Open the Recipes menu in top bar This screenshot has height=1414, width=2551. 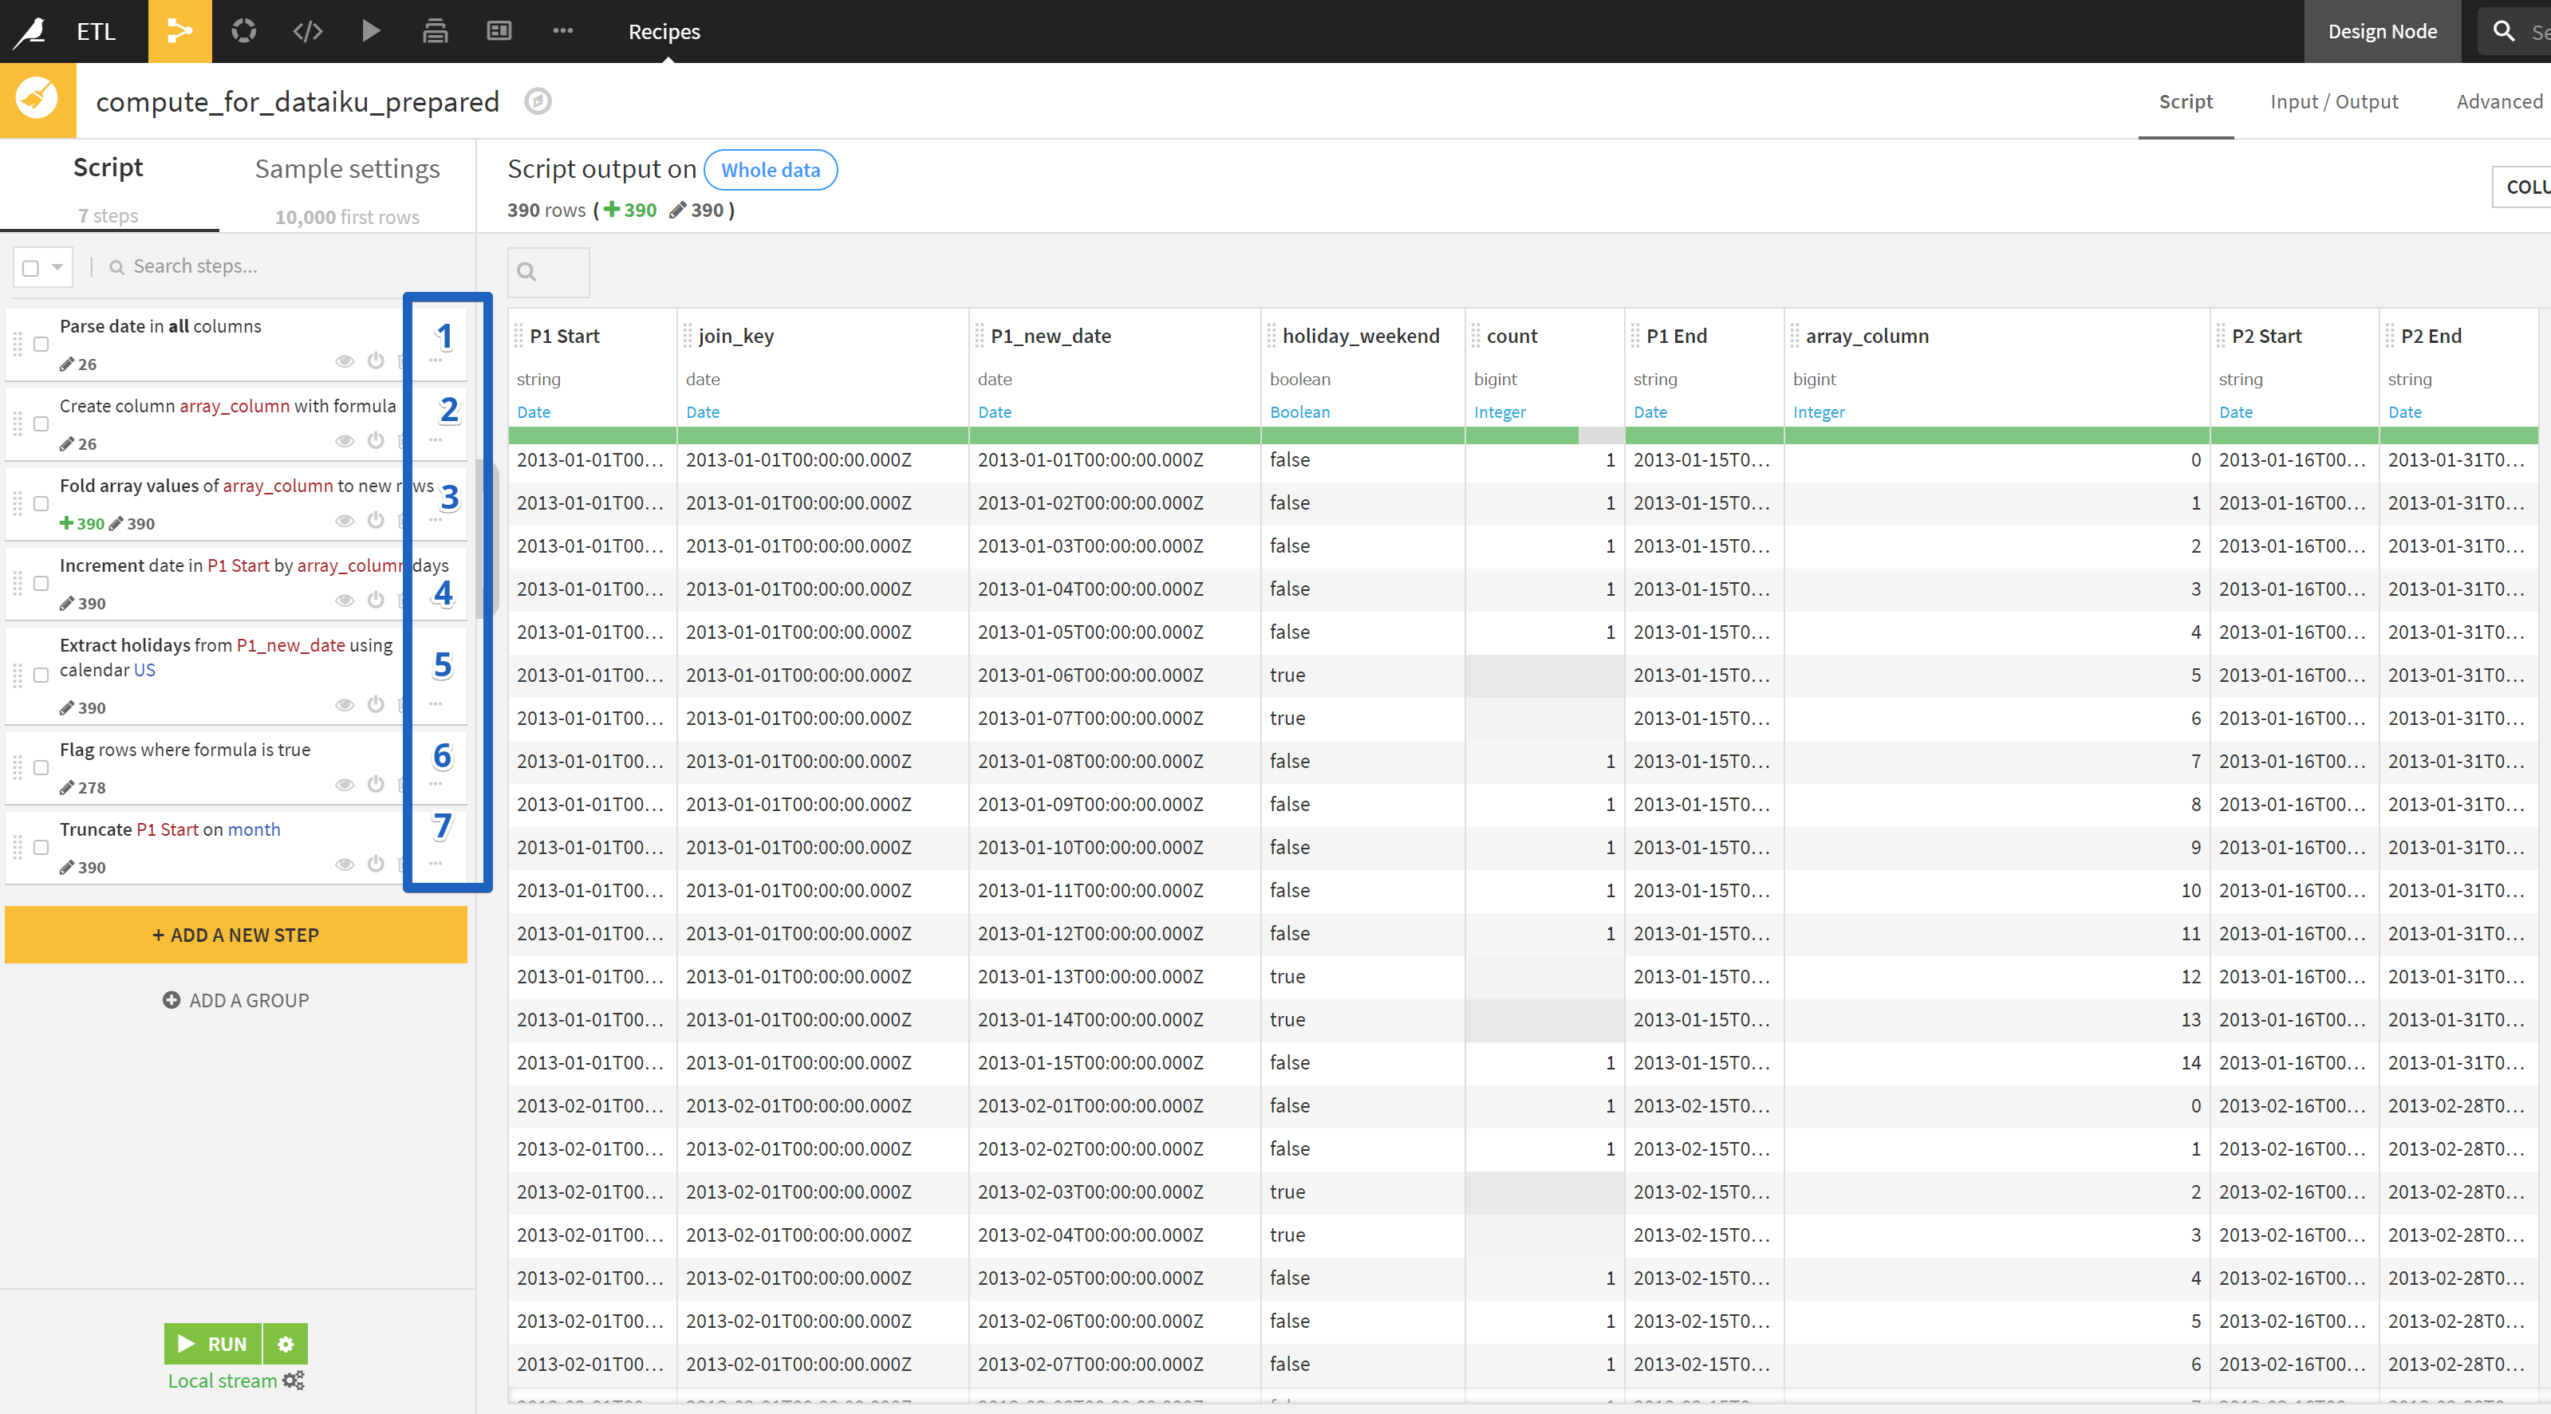664,32
